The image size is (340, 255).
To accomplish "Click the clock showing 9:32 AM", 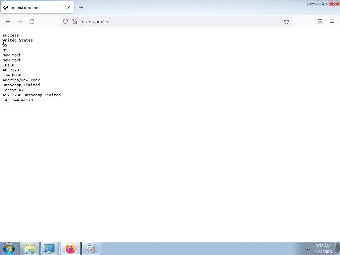I will click(x=323, y=249).
